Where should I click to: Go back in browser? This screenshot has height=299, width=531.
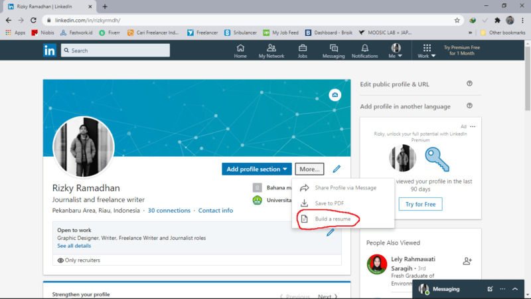pyautogui.click(x=9, y=21)
